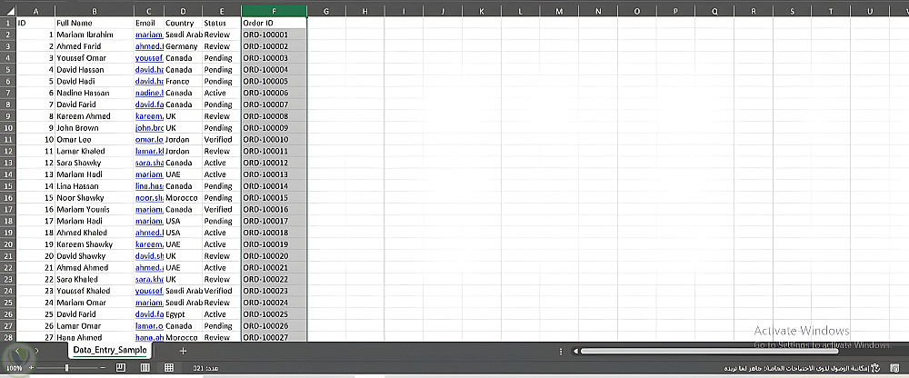Click the zoom in plus button

[31, 368]
